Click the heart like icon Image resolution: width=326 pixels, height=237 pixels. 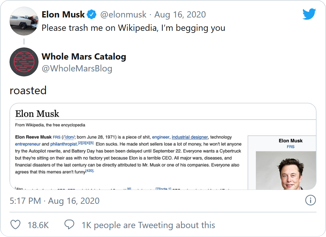click(15, 225)
